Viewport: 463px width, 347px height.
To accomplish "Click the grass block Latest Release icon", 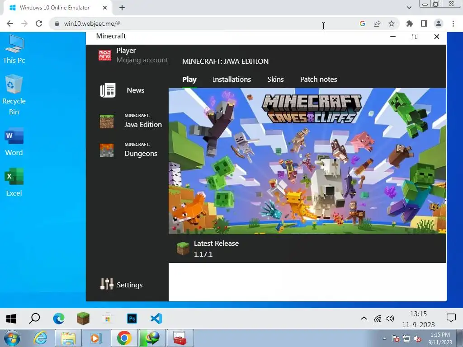I will 183,249.
